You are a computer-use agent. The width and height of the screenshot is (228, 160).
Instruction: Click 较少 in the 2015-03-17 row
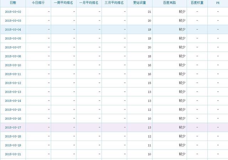[x=182, y=128]
